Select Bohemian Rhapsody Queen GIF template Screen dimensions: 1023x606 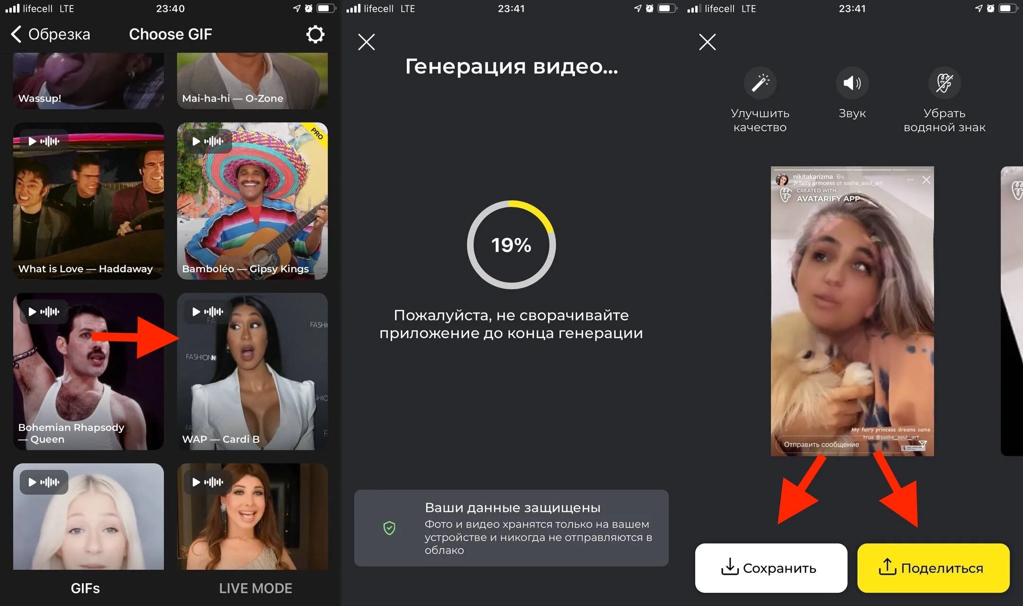[x=87, y=372]
